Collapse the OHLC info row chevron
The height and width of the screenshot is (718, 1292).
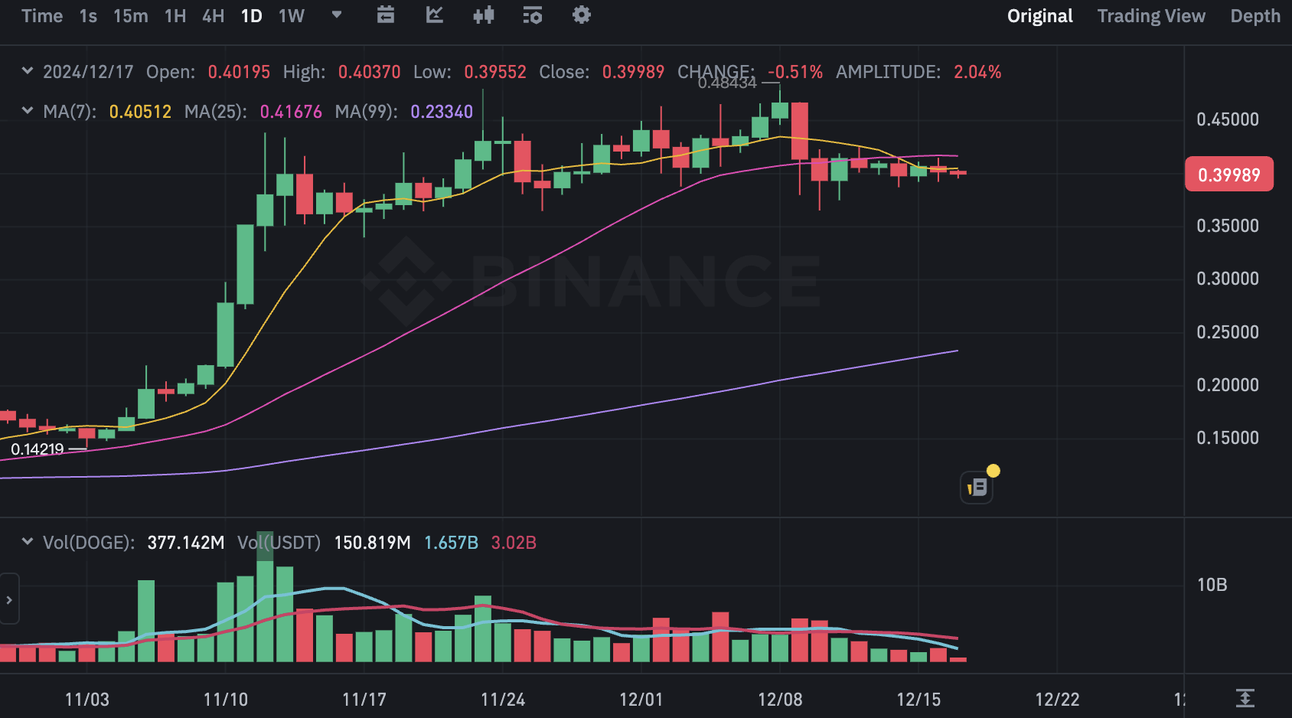27,71
